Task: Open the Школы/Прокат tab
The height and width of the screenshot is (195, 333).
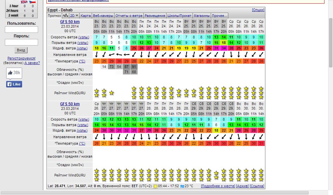Action: (179, 16)
